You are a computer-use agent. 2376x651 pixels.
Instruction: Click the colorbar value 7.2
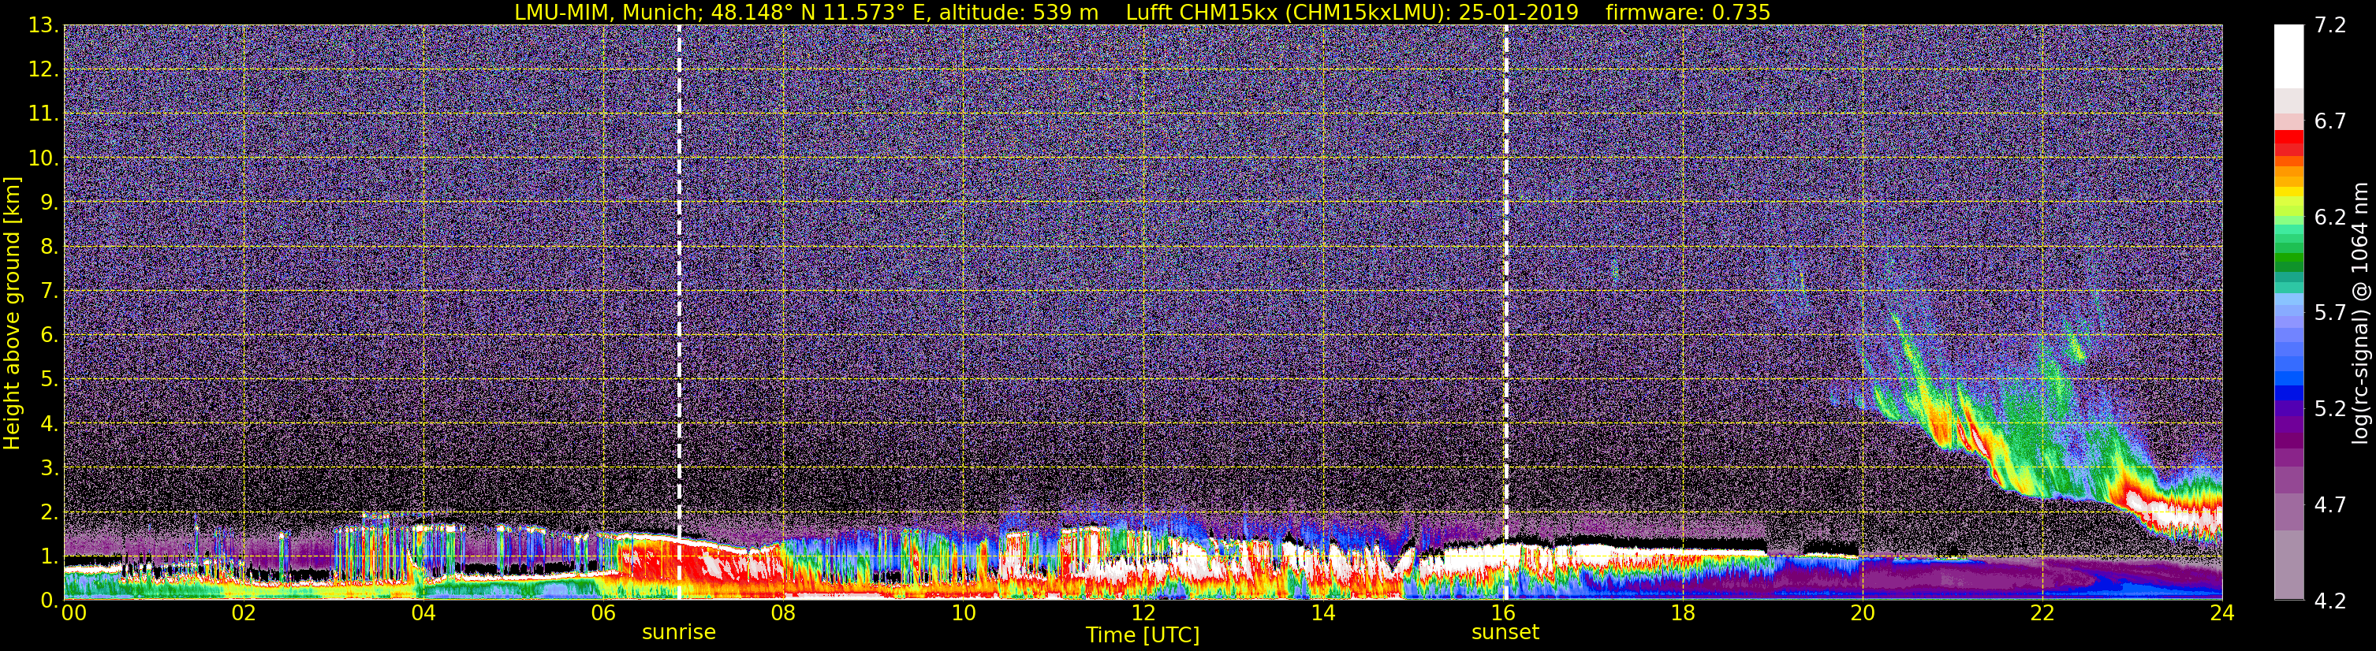[2330, 26]
